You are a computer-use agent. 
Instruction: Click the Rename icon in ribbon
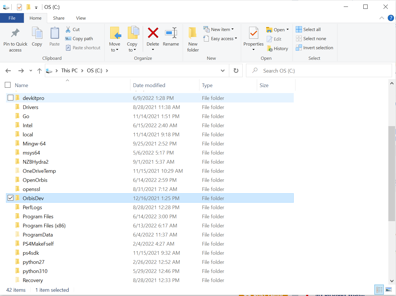pyautogui.click(x=171, y=33)
